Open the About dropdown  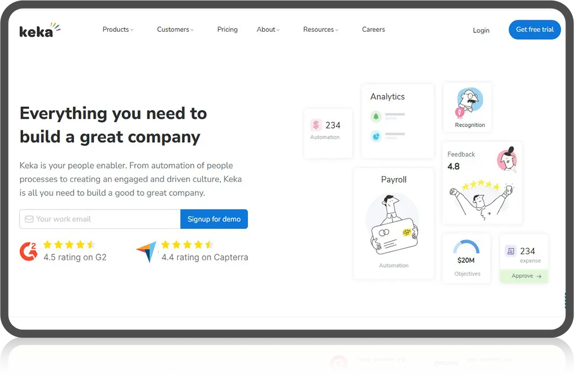[x=266, y=30]
